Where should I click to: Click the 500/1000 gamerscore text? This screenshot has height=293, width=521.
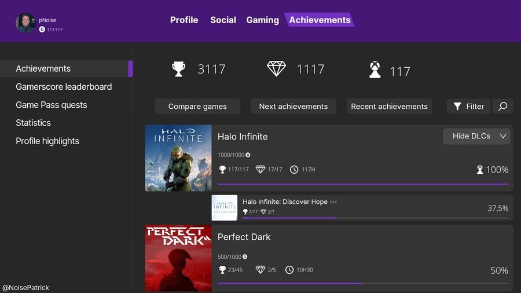[x=230, y=257]
